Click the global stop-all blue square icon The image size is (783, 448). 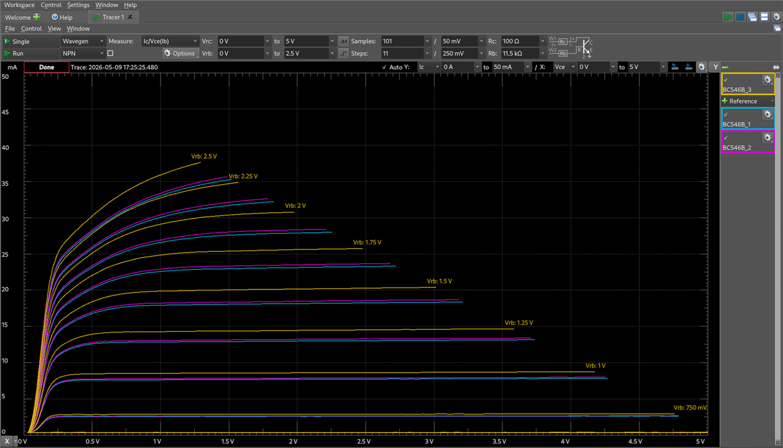740,17
